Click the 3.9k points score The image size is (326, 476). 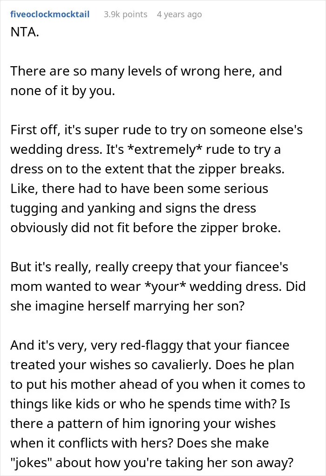point(126,14)
